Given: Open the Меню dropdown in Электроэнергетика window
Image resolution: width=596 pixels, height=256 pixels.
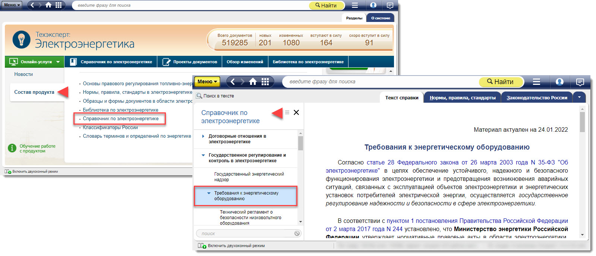Looking at the screenshot, I should click(12, 5).
